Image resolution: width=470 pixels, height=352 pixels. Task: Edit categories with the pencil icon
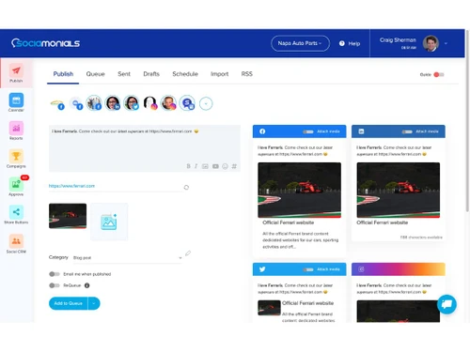(x=188, y=253)
